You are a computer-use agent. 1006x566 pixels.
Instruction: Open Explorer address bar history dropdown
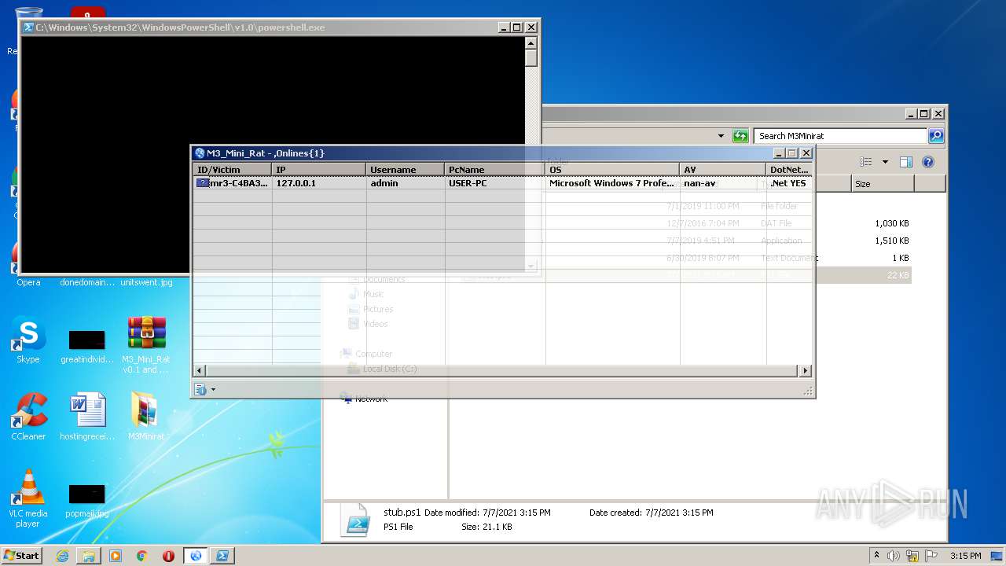coord(721,136)
